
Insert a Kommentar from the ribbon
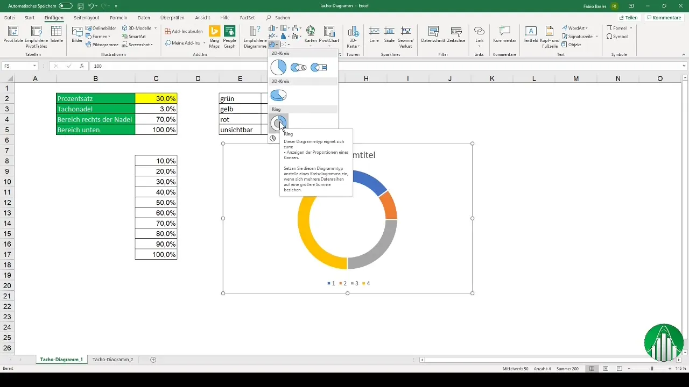505,35
